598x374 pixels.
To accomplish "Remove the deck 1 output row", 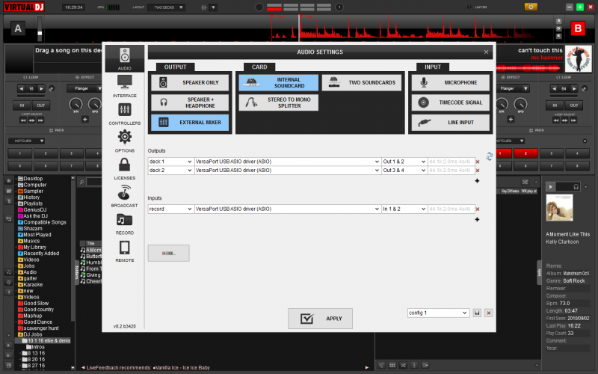I will pyautogui.click(x=478, y=162).
